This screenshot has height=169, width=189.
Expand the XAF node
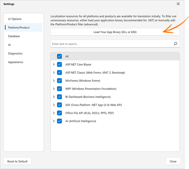click(54, 105)
